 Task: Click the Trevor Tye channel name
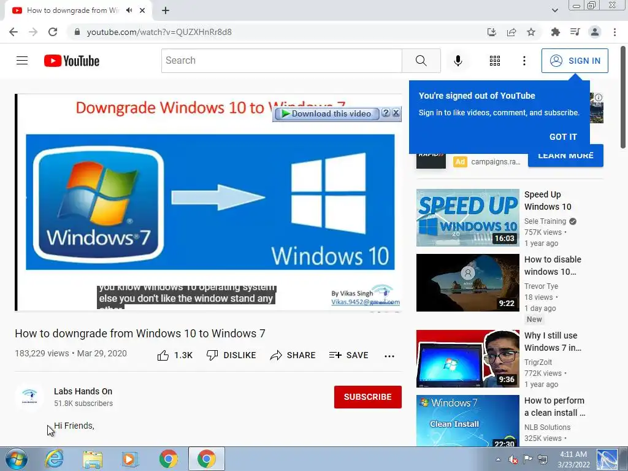[x=541, y=286]
